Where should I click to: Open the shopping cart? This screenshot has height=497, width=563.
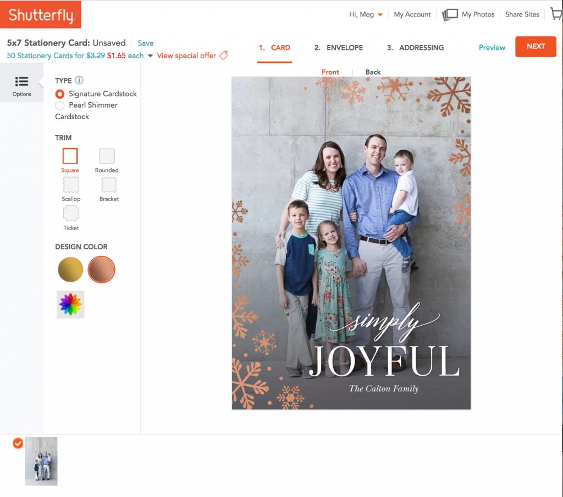556,14
